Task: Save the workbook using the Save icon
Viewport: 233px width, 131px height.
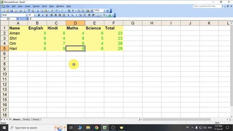Action: pyautogui.click(x=11, y=11)
